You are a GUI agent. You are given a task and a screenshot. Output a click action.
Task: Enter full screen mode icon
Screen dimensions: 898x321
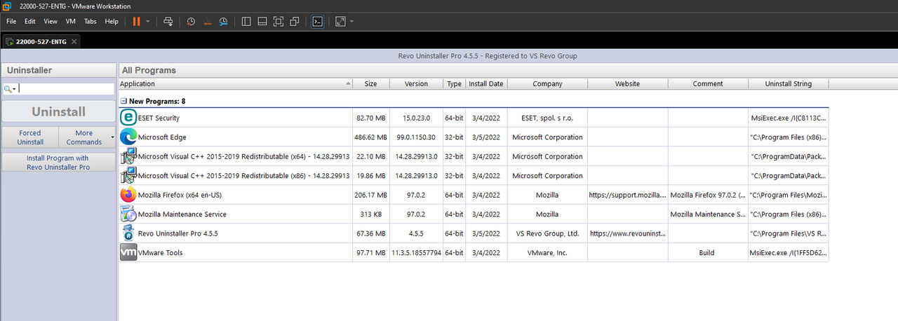tap(279, 21)
